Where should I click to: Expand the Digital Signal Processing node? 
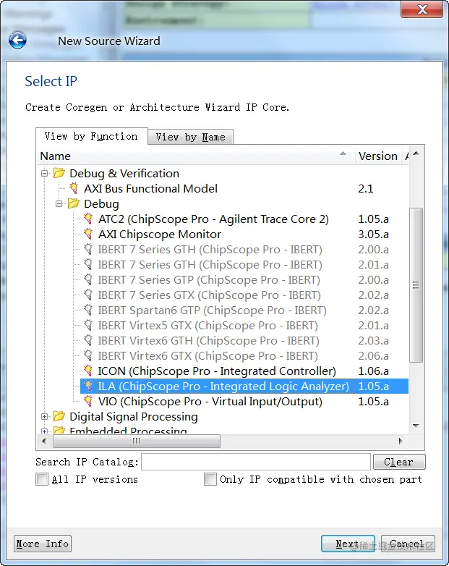tap(45, 417)
